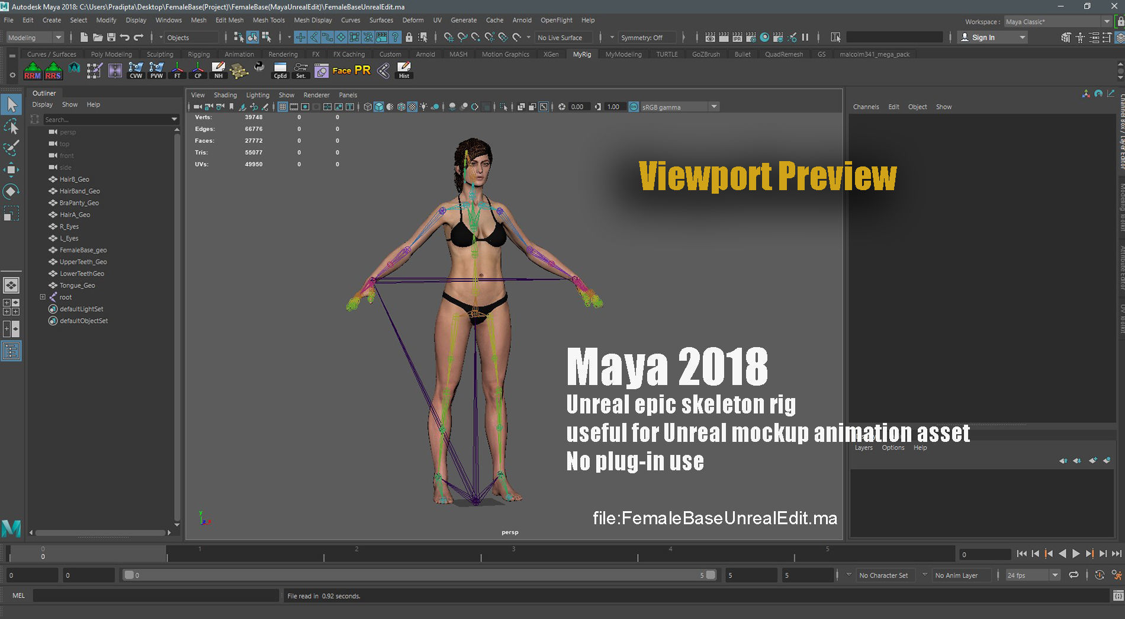1125x619 pixels.
Task: Save the scene with disk icon
Action: tap(111, 37)
